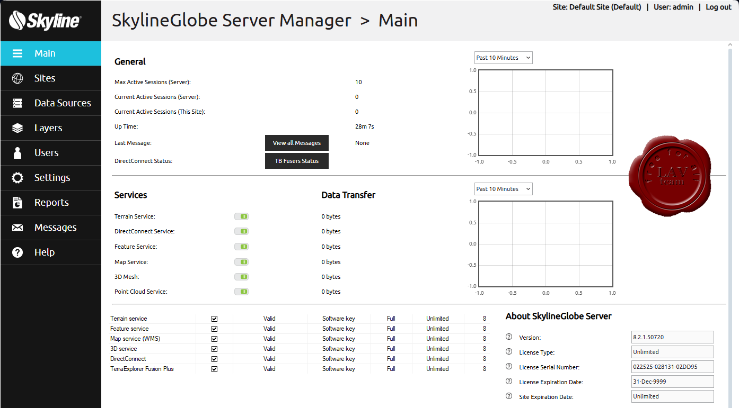The image size is (739, 408).
Task: Click the TB Fusers Status button
Action: click(297, 161)
